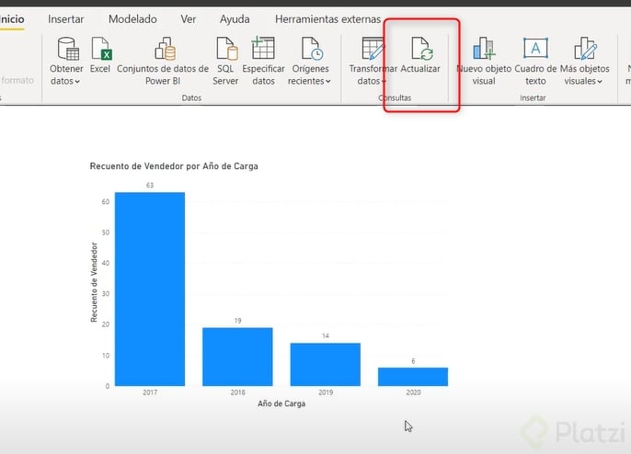Open Conjuntos de datos de Power BI
The image size is (631, 454).
click(165, 49)
